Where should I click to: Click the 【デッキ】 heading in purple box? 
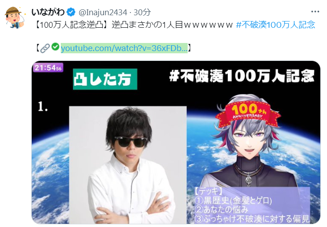[209, 191]
